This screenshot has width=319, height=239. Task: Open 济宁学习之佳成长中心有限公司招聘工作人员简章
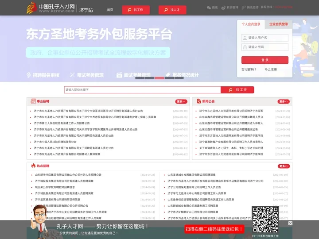pyautogui.click(x=197, y=193)
